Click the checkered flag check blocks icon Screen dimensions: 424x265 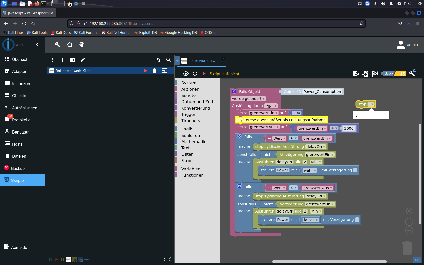375,74
